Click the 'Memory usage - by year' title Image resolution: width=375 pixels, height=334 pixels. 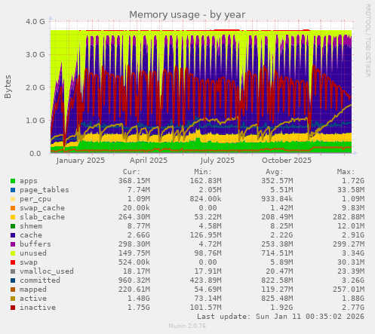click(x=187, y=15)
